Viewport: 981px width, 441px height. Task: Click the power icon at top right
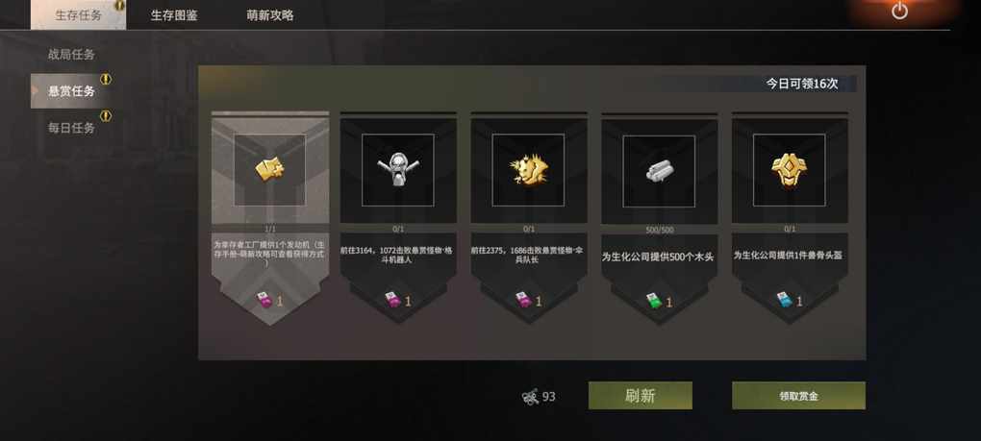point(899,11)
